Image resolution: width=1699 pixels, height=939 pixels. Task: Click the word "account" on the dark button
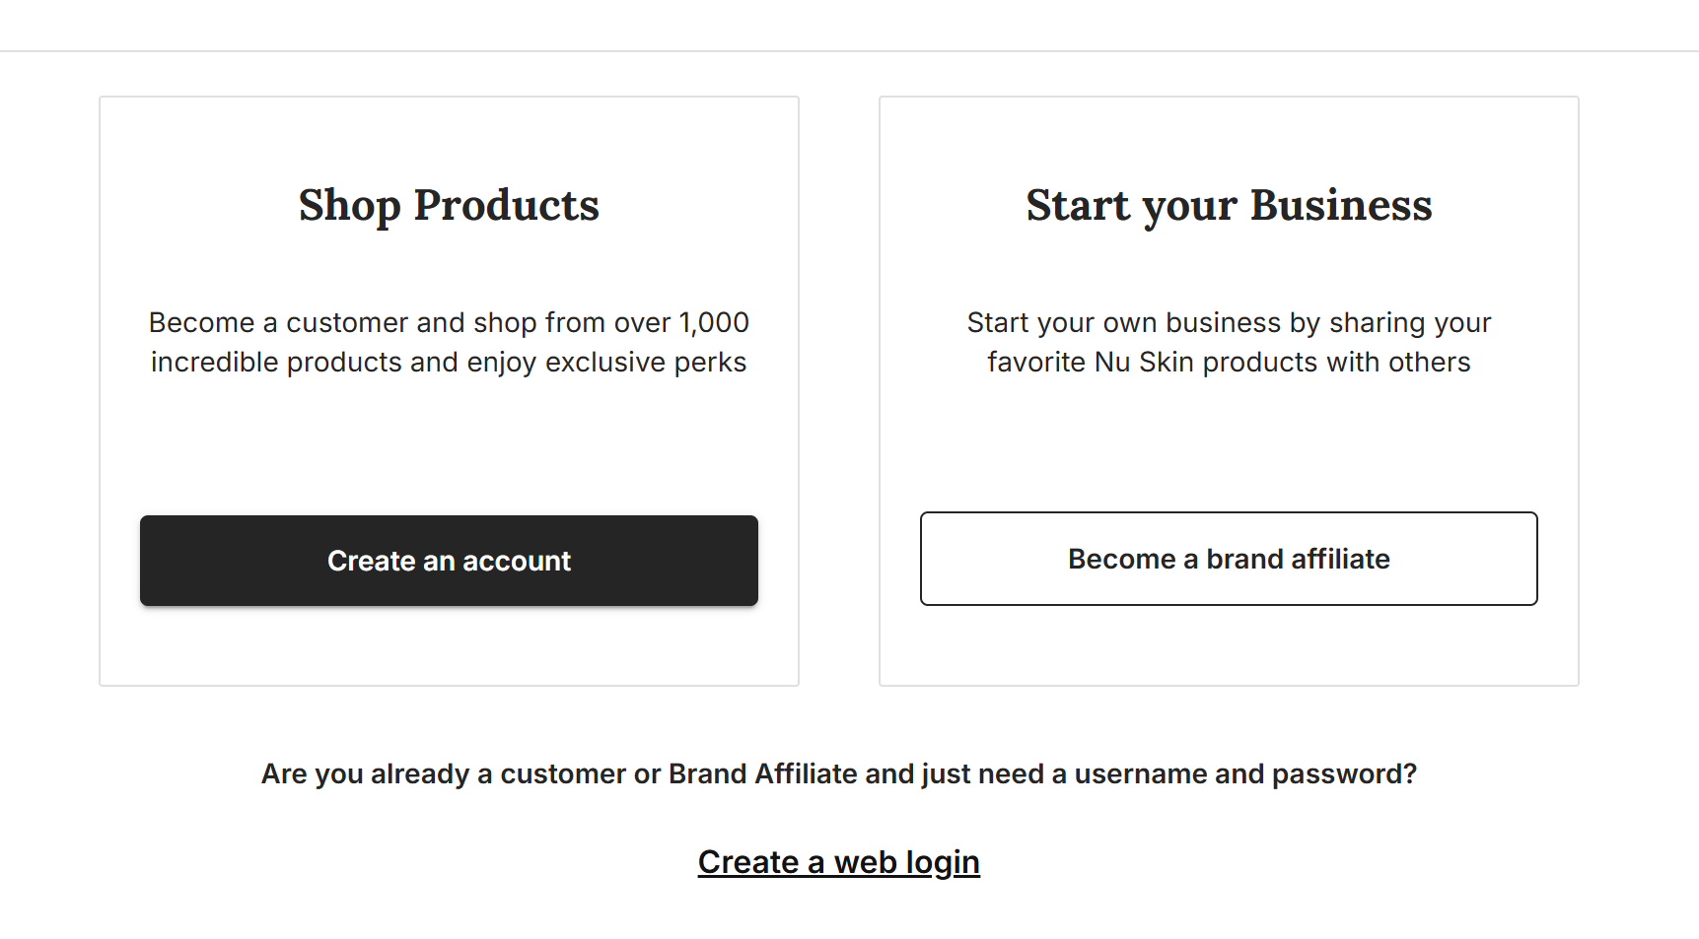[517, 561]
